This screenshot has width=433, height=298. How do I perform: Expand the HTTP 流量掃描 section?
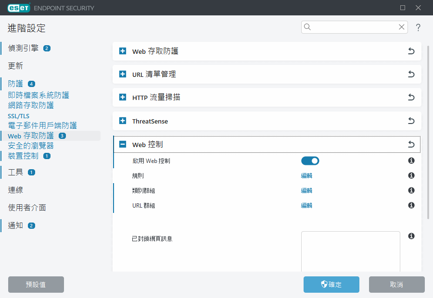point(122,97)
